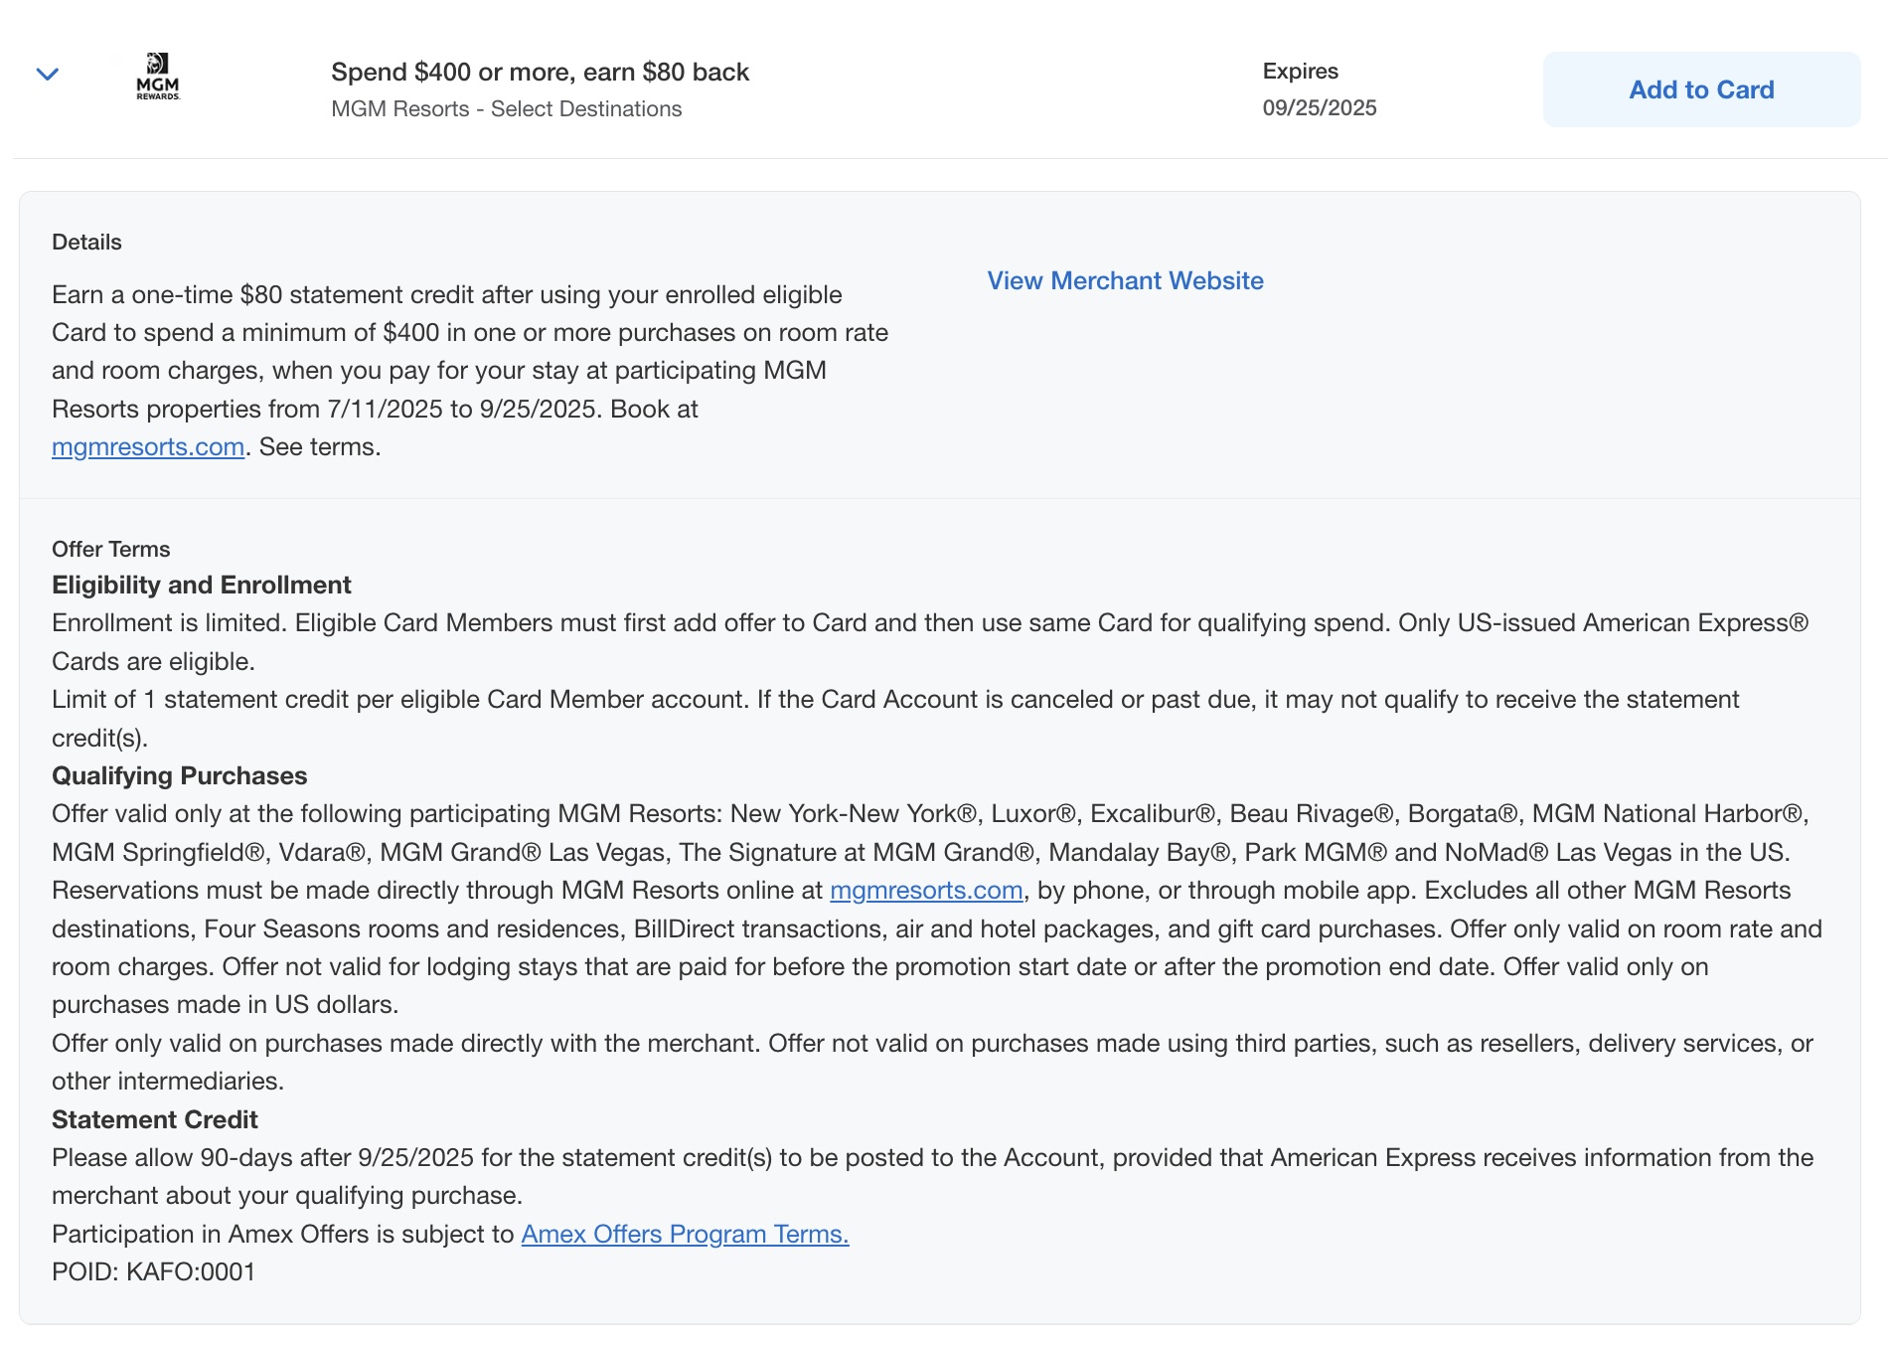This screenshot has width=1888, height=1346.
Task: Click 'MGM Resorts - Select Destinations' subtitle
Action: click(507, 109)
